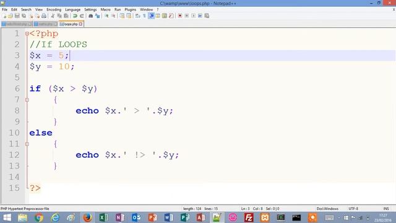Open Google Chrome from the taskbar
The height and width of the screenshot is (223, 396).
pyautogui.click(x=39, y=217)
